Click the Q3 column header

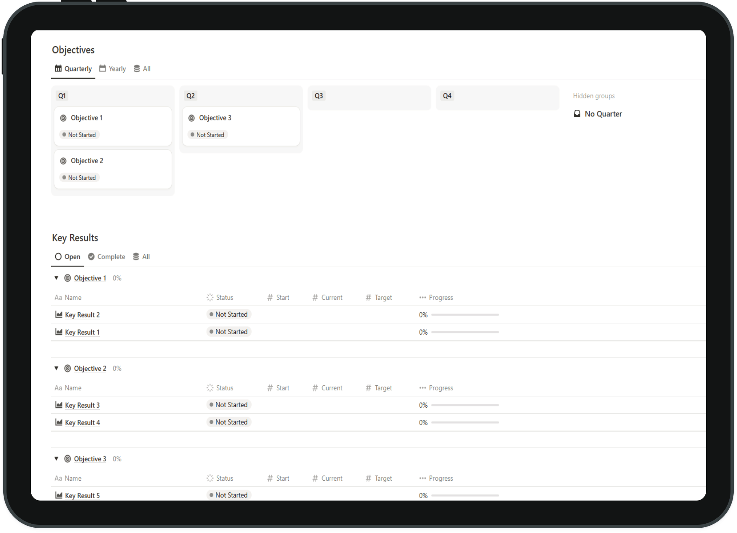319,96
